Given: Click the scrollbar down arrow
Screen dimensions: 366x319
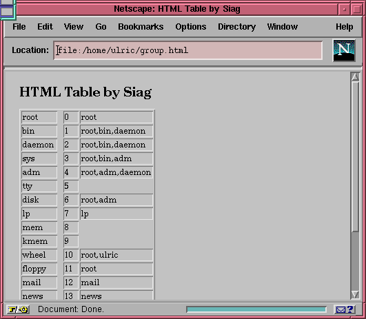Looking at the screenshot, I should pyautogui.click(x=355, y=294).
